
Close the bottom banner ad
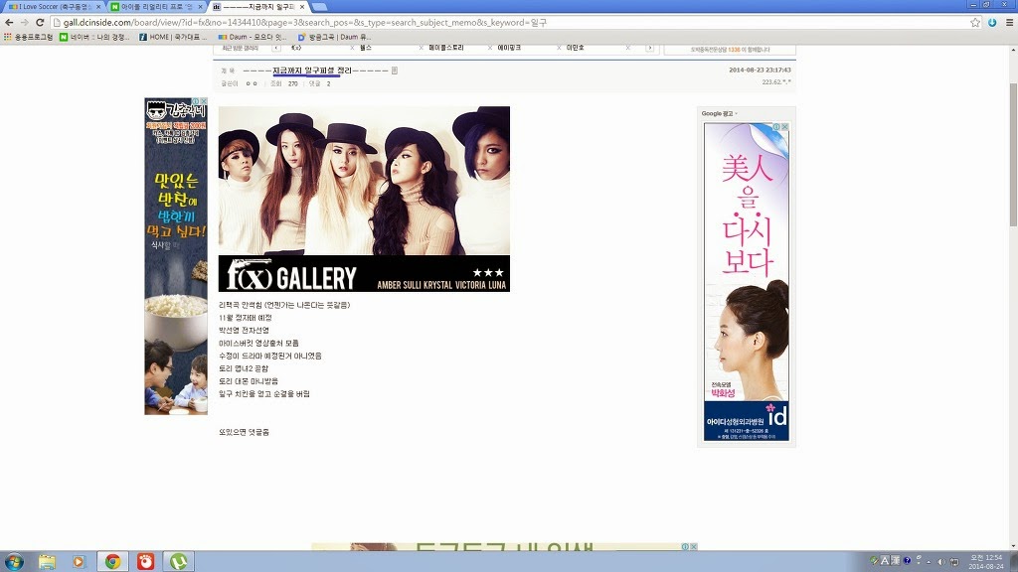(693, 547)
